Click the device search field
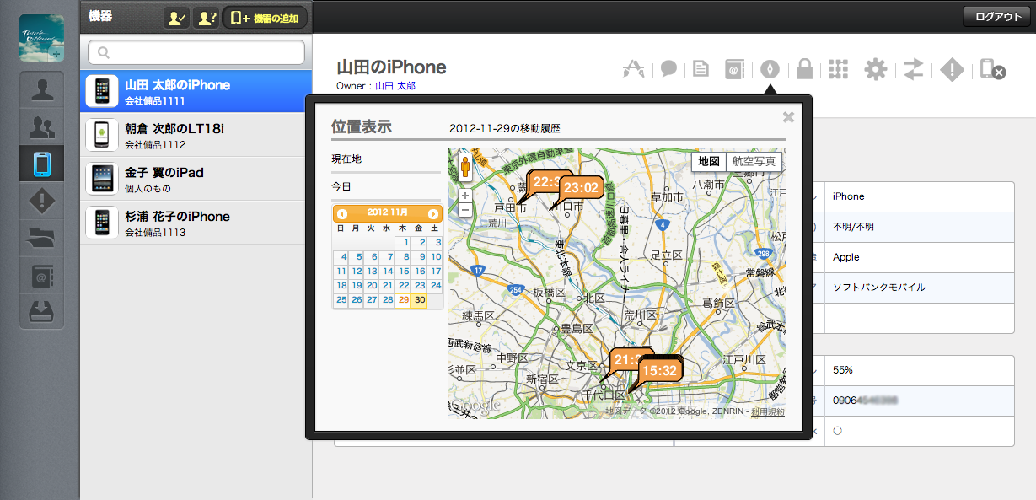1036x500 pixels. pos(196,52)
